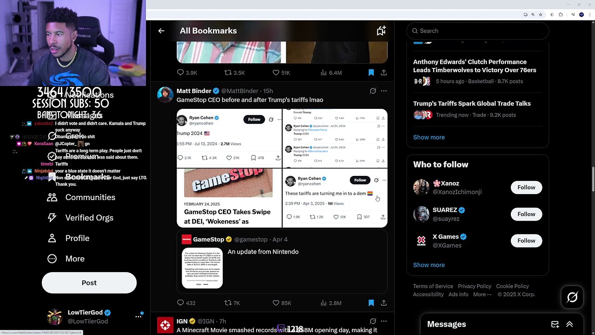Open the Terms of Service link
Viewport: 595px width, 335px height.
(433, 286)
